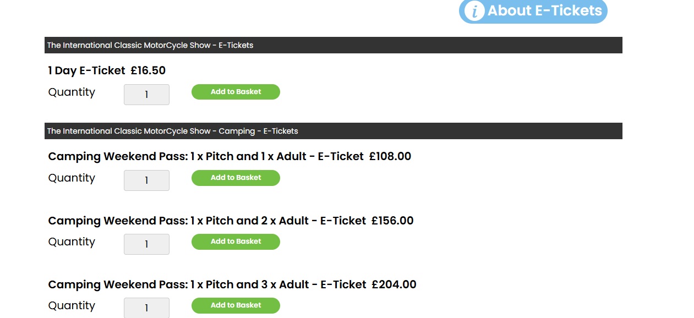Select the Camping Weekend Pass 1 Adult title

pos(204,156)
